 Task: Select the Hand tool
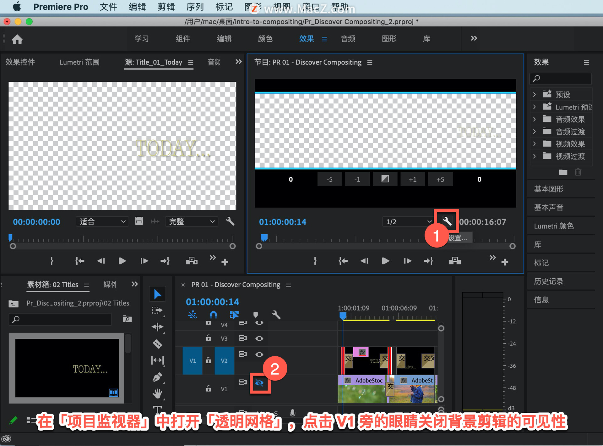(x=157, y=393)
